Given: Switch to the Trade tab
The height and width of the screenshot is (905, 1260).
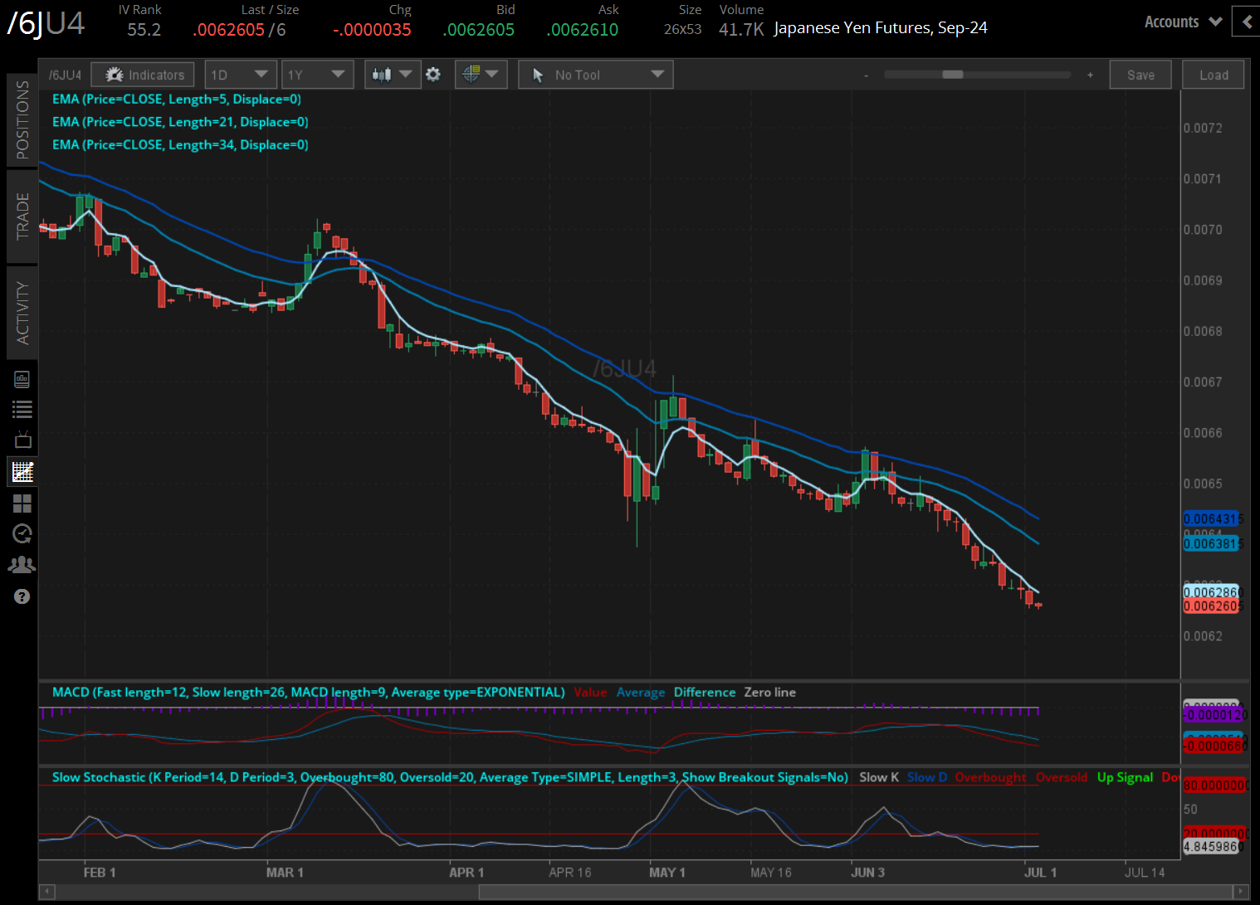Looking at the screenshot, I should pos(22,216).
